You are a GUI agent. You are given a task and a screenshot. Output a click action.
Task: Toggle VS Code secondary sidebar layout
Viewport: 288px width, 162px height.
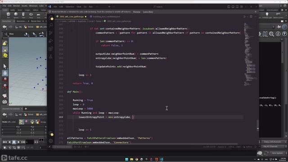[x=237, y=7]
